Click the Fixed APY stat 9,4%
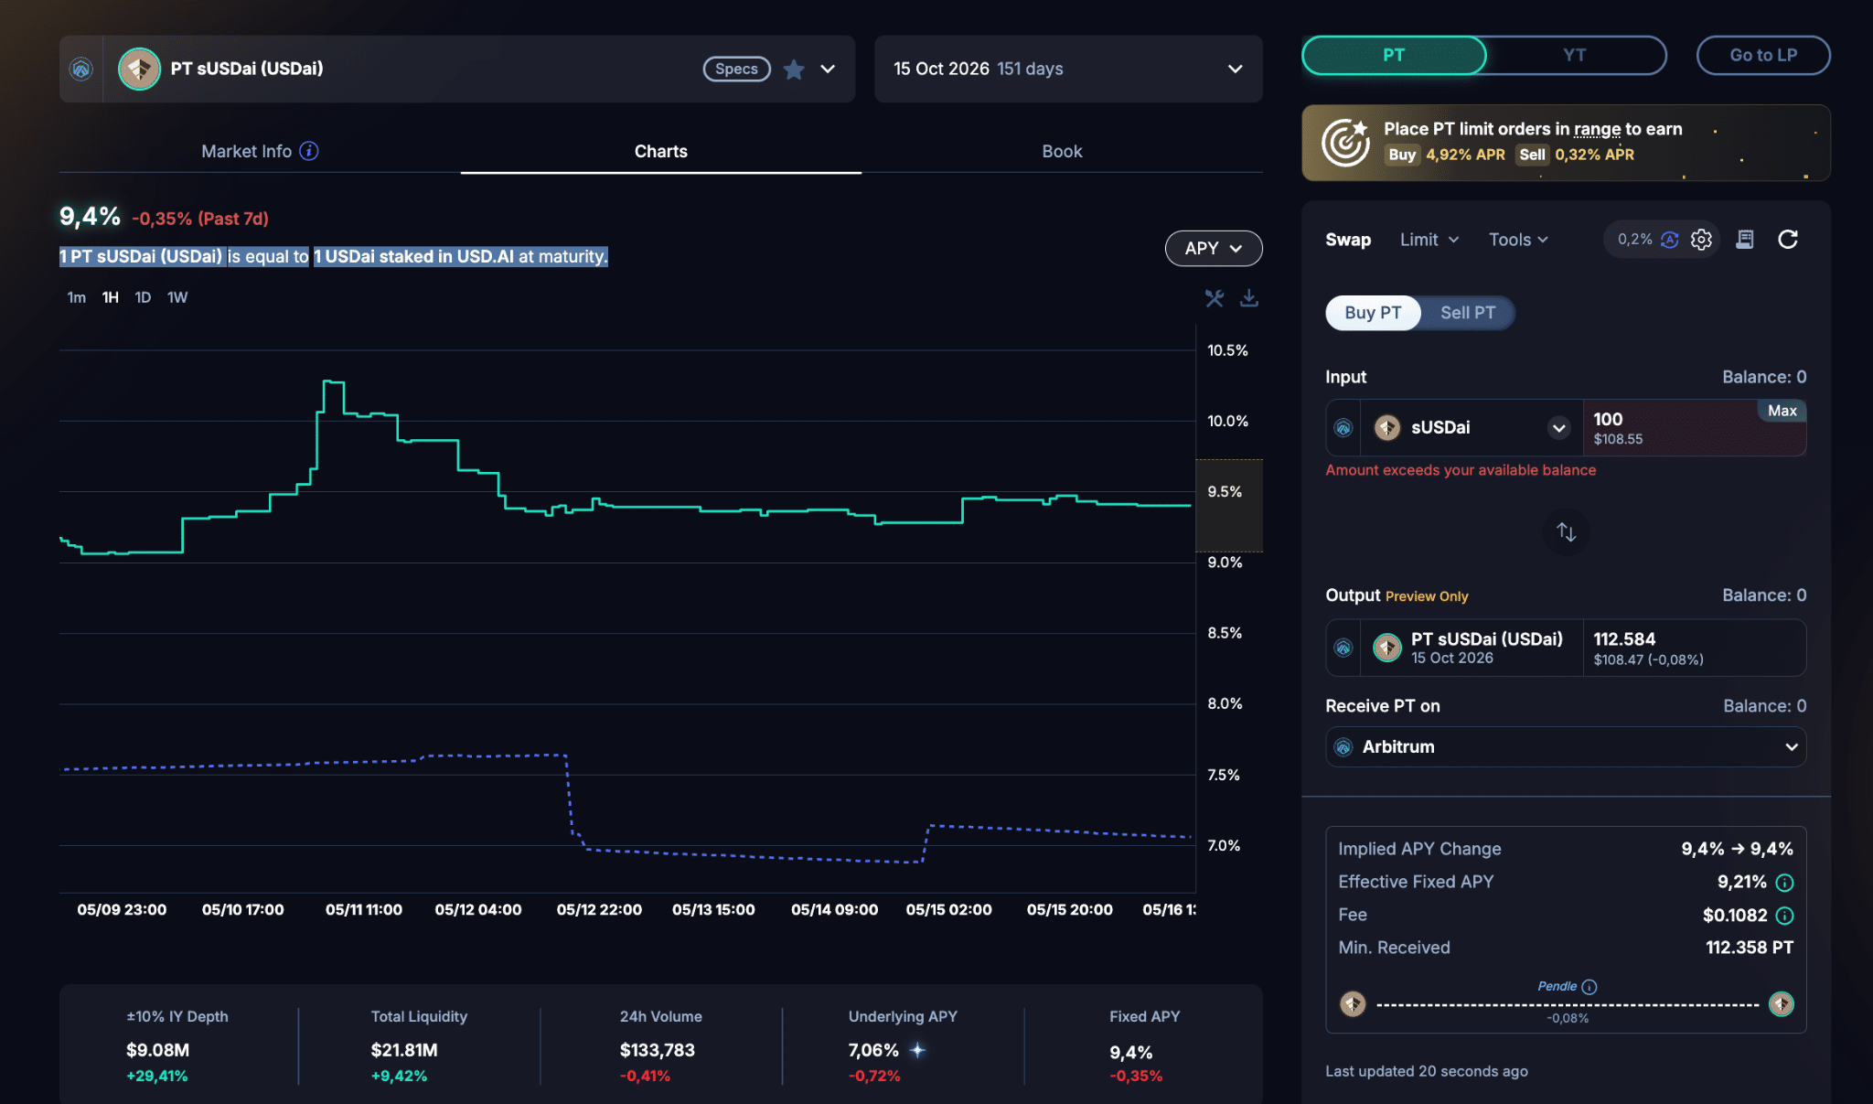 tap(1131, 1053)
